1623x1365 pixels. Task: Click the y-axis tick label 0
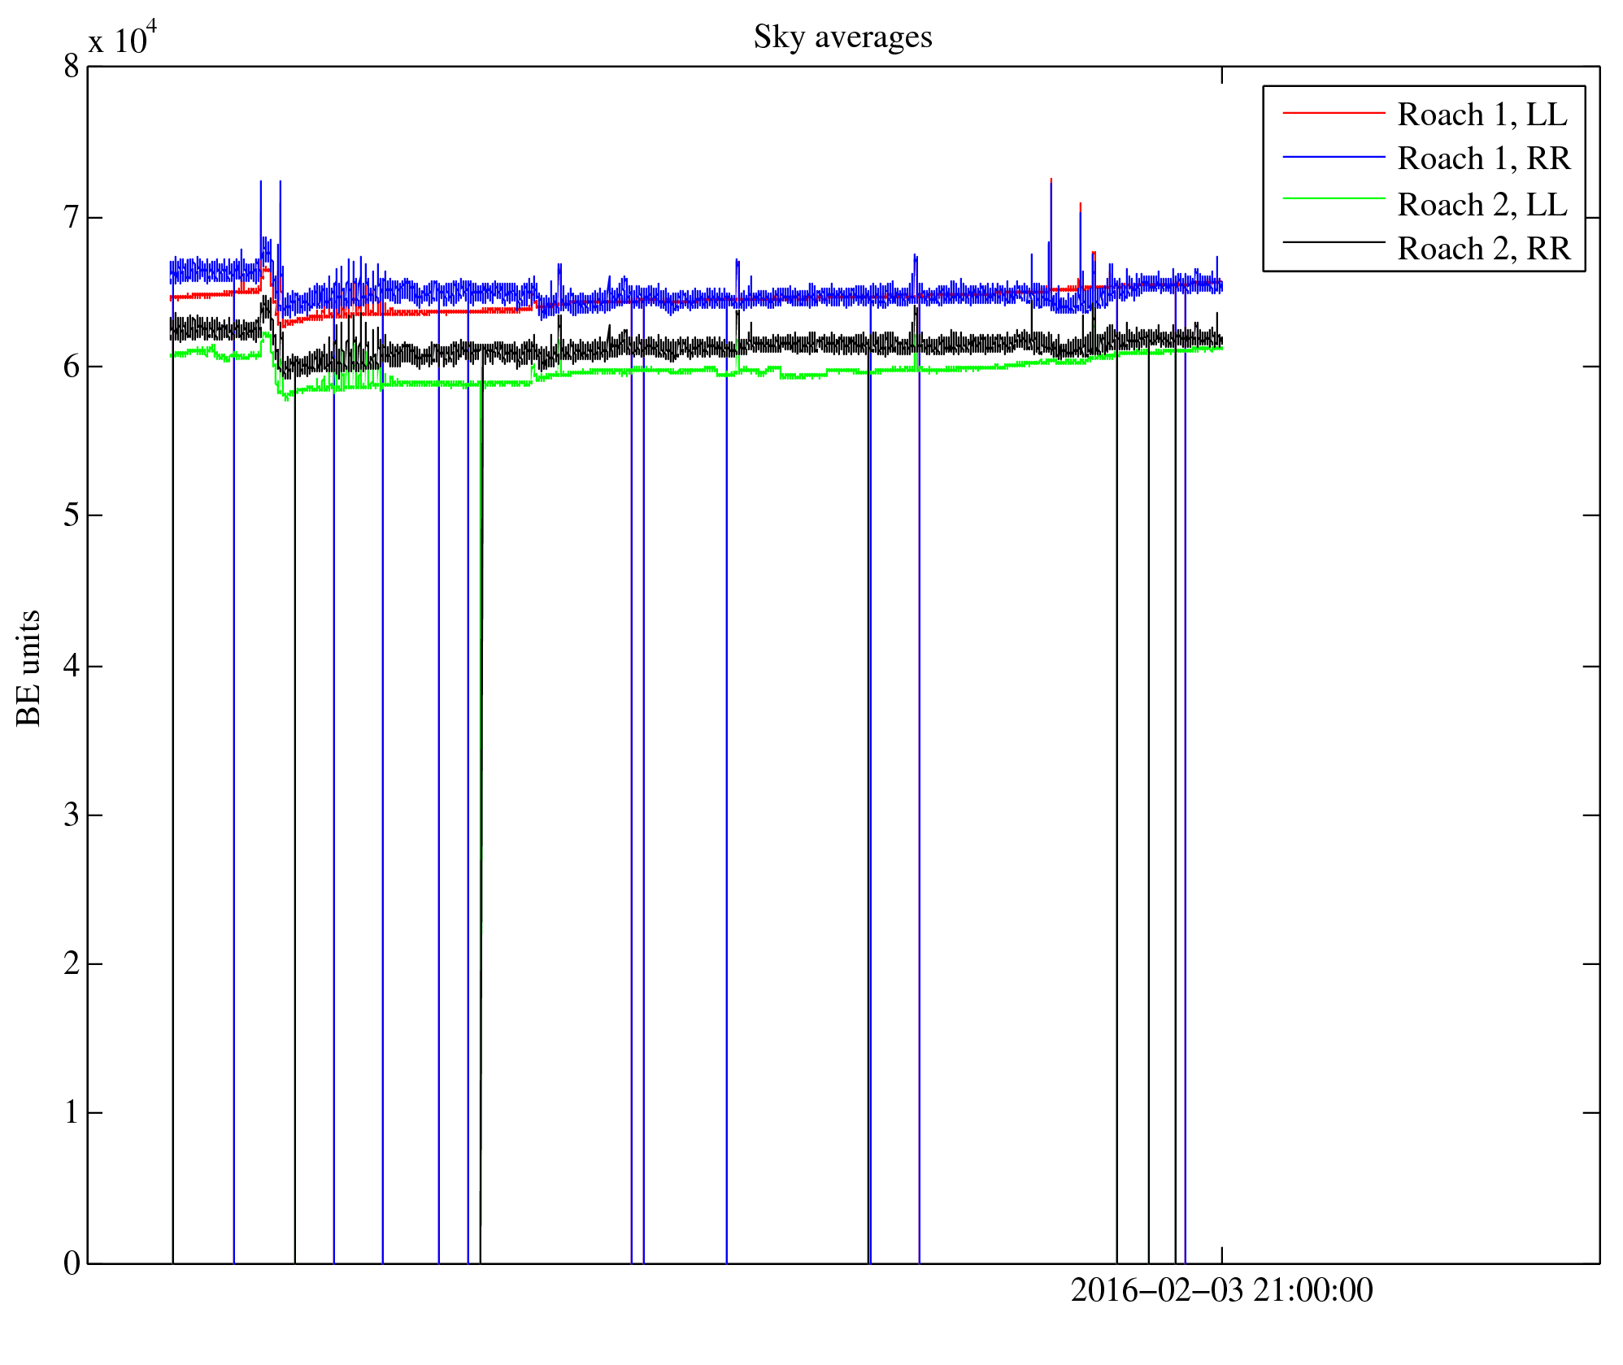coord(72,1263)
